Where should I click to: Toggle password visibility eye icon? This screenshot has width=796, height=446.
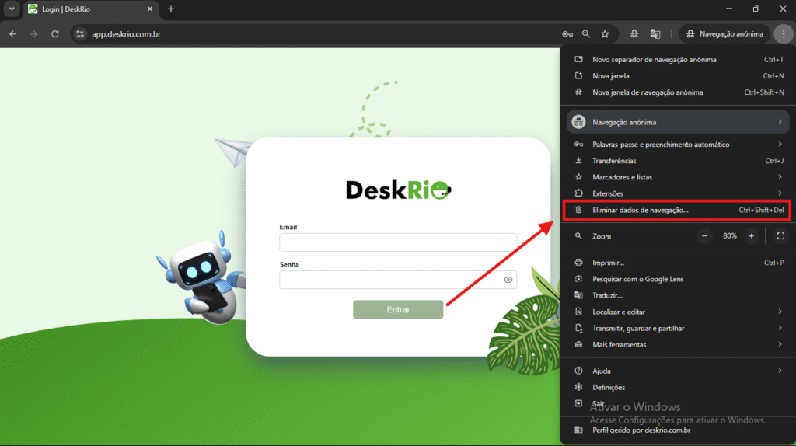[x=508, y=280]
